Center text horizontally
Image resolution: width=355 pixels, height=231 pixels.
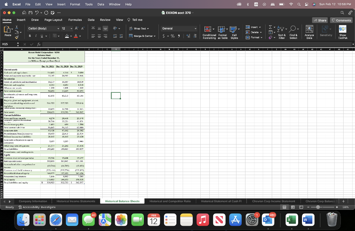(99, 36)
